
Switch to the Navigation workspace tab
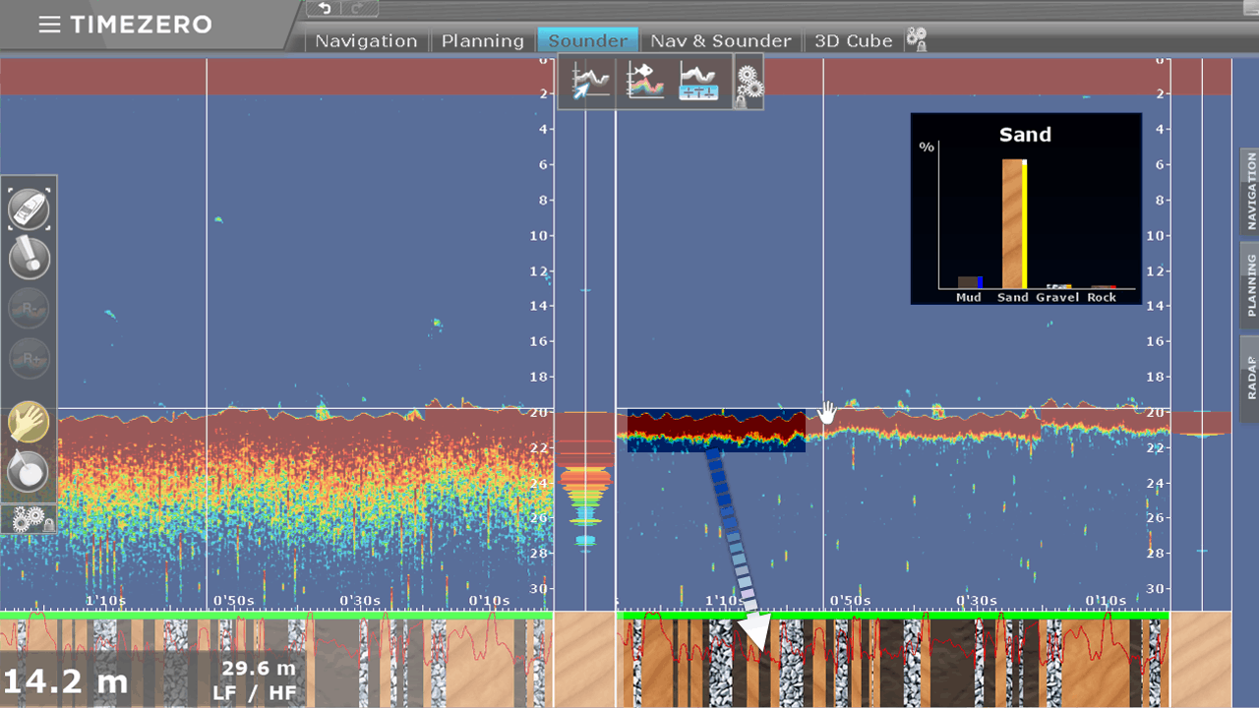366,41
